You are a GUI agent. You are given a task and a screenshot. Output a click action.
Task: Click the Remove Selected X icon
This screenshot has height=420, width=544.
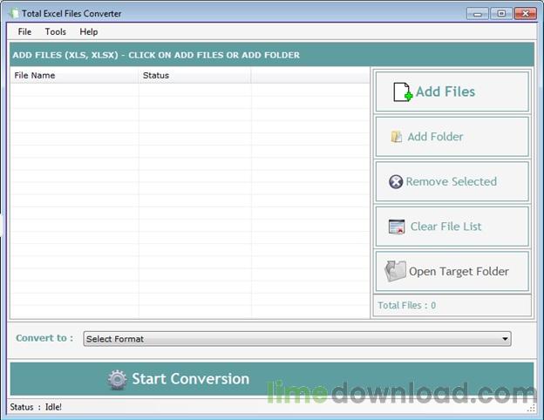[396, 182]
